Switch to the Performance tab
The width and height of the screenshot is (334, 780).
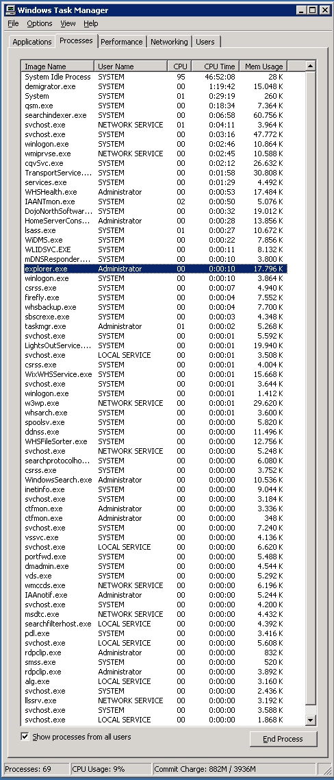122,42
